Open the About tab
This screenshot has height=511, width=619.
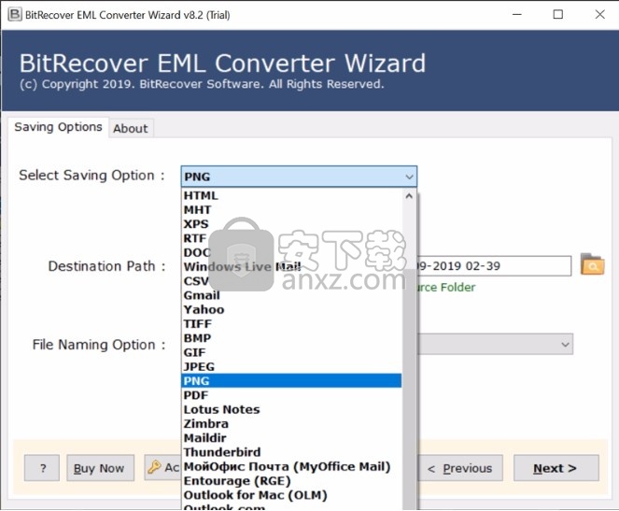pos(131,128)
